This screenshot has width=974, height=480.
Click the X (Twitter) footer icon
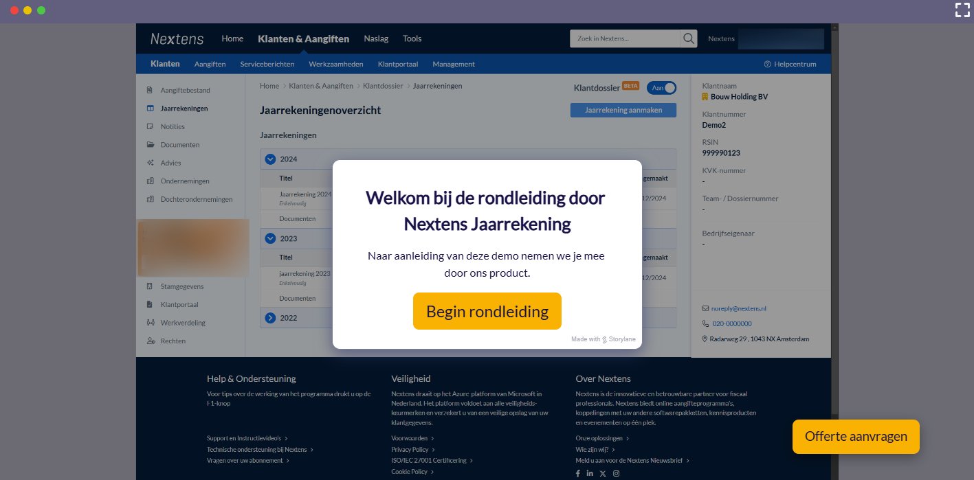tap(603, 474)
